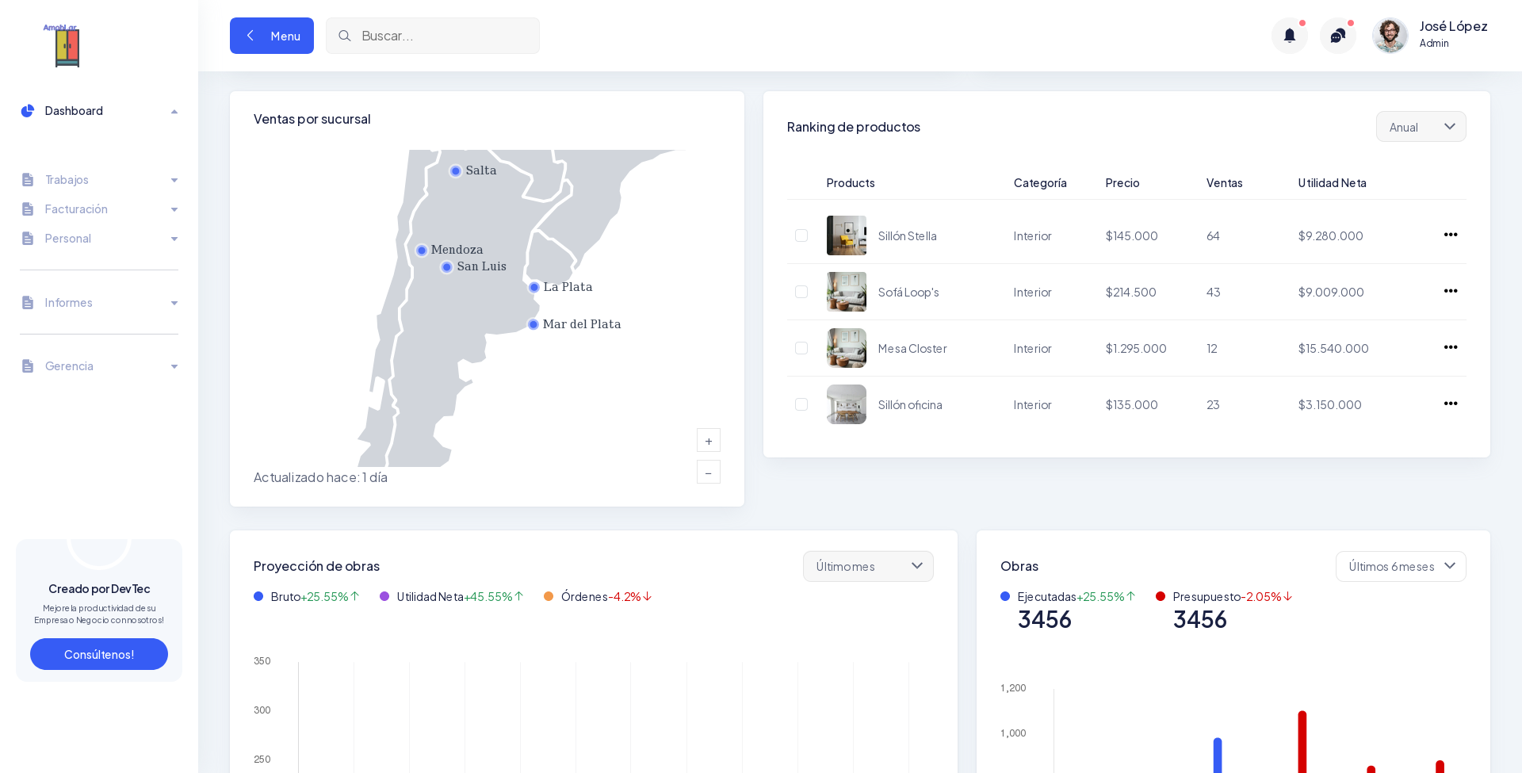Zoom in on the map
1522x773 pixels.
point(708,441)
